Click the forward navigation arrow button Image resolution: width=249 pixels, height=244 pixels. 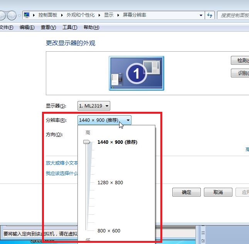(12, 15)
